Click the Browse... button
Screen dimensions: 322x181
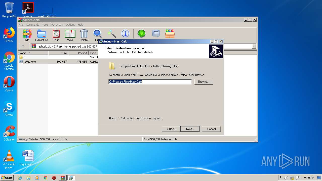coord(204,82)
